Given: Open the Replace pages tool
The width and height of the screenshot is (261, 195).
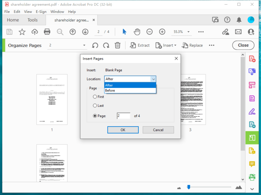Looking at the screenshot, I should click(192, 45).
